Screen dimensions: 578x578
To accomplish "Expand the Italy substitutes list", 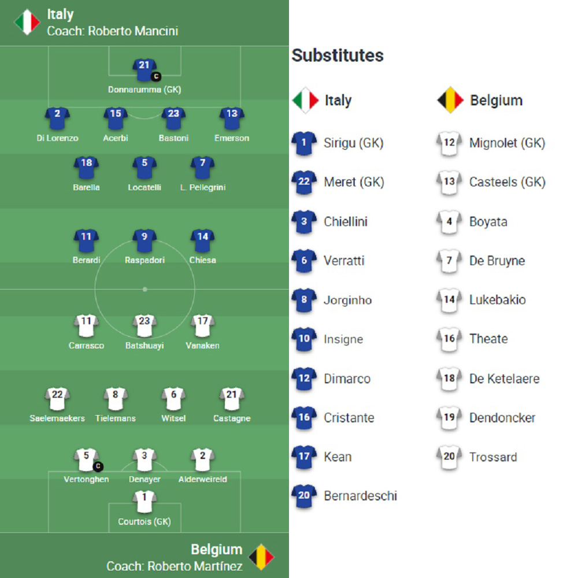I will coord(327,99).
